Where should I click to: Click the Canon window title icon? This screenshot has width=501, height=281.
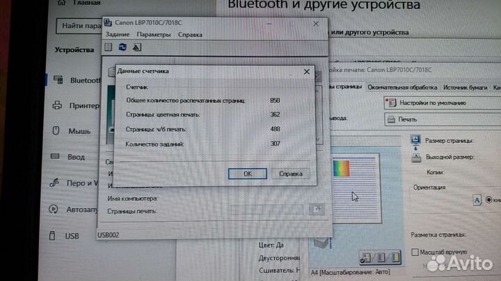coord(108,22)
